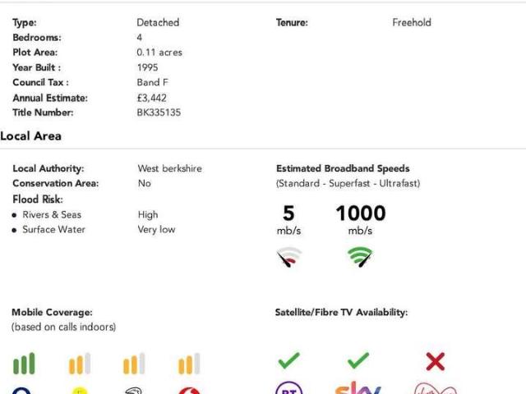
Task: Click the third yellow signal bars icon
Action: 134,363
